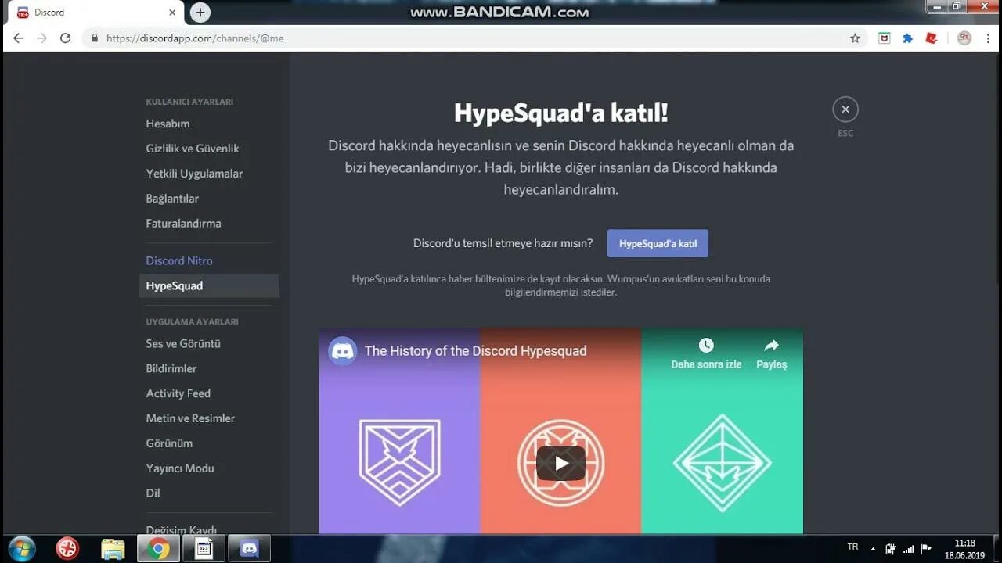Select the Discord browser tab
Image resolution: width=1002 pixels, height=563 pixels.
(x=96, y=13)
